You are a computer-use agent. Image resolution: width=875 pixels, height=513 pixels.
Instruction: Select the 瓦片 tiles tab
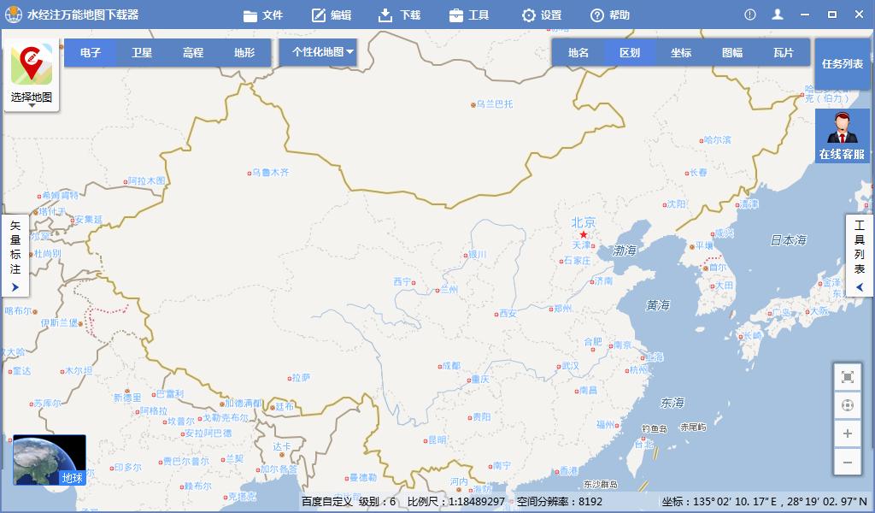tap(785, 52)
